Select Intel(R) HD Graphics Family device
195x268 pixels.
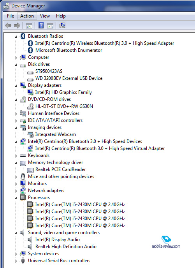point(63,92)
